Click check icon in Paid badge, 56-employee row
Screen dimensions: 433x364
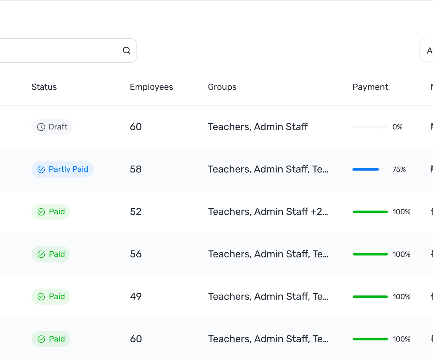coord(41,254)
